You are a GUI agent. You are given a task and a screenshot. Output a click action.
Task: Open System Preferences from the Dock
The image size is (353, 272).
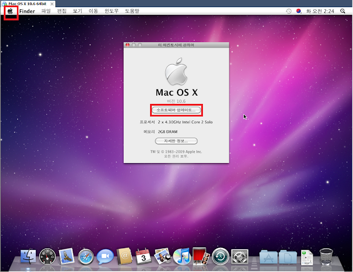[239, 257]
